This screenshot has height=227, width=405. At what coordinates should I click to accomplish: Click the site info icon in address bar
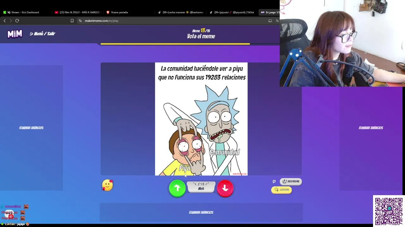(x=80, y=21)
